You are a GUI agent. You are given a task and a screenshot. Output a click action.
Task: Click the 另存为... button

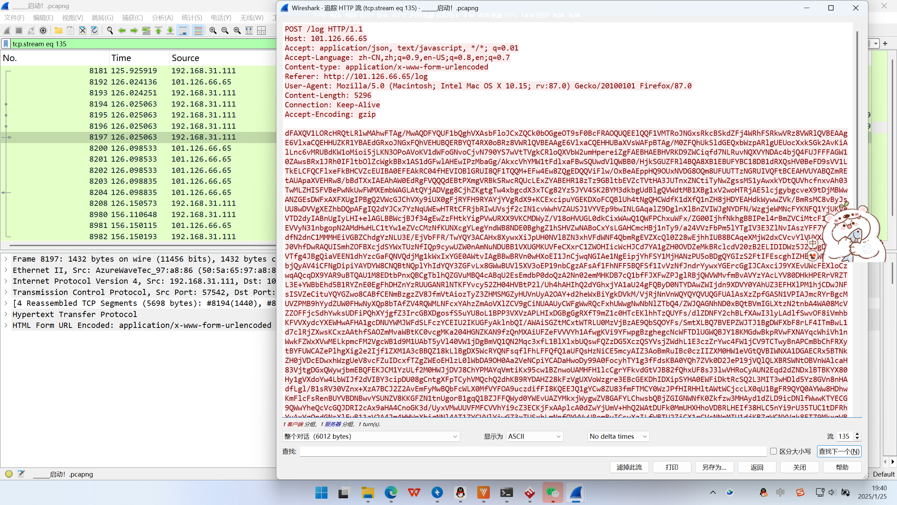point(714,467)
